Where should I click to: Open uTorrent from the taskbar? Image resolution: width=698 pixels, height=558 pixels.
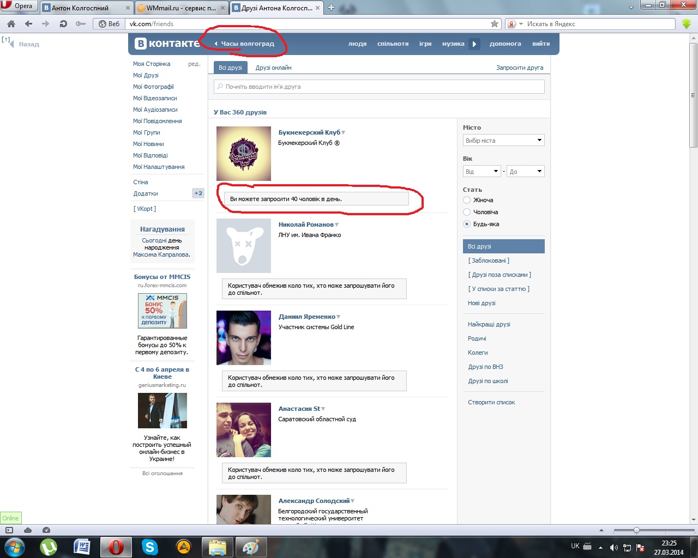[x=49, y=547]
